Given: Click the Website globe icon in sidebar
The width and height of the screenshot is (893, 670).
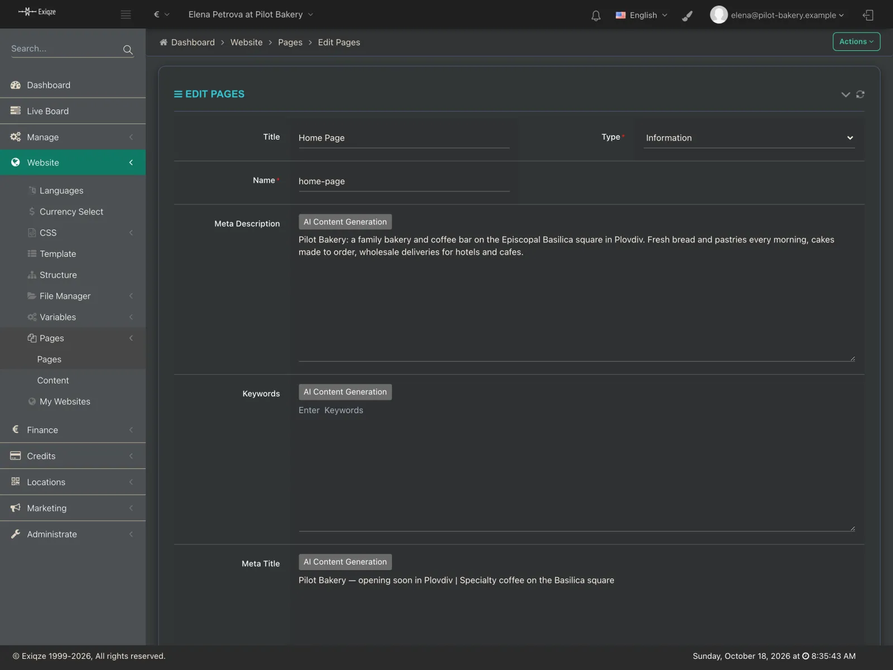Looking at the screenshot, I should click(x=16, y=162).
